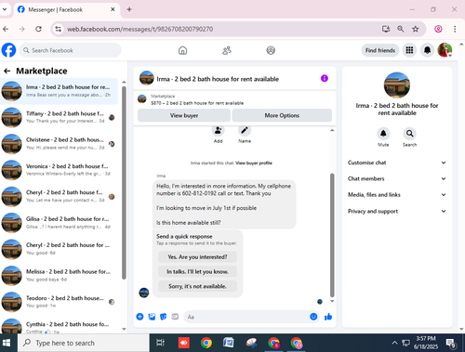Image resolution: width=465 pixels, height=352 pixels.
Task: Click the Search icon in chat info panel
Action: point(409,134)
